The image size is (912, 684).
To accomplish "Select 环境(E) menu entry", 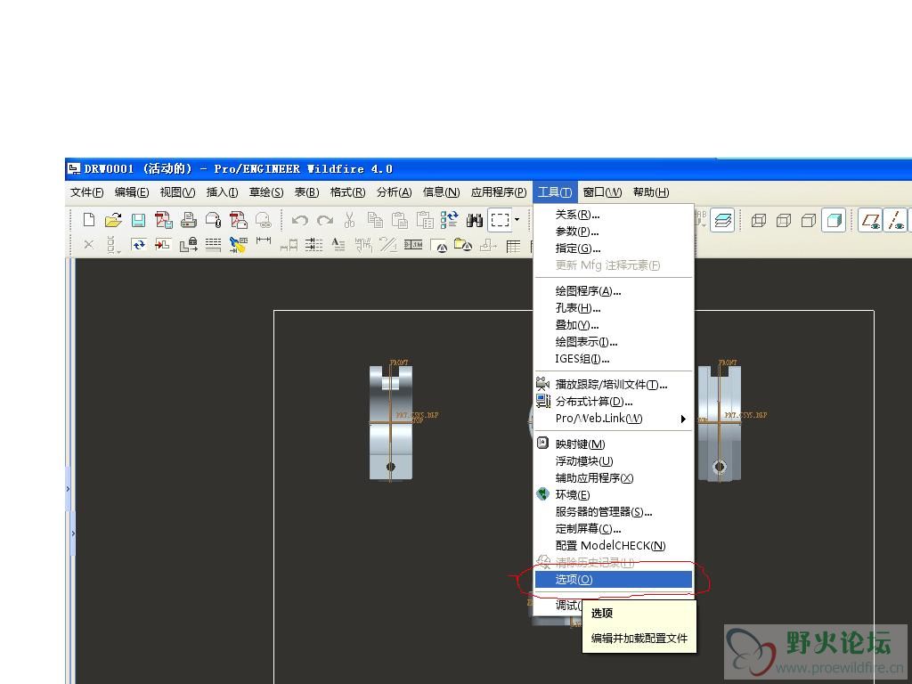I will (x=614, y=494).
